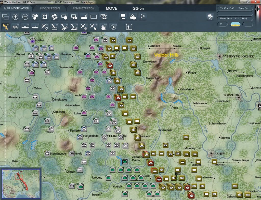Select the SEC counter beside Nevel
The height and width of the screenshot is (200, 261).
[x=72, y=153]
